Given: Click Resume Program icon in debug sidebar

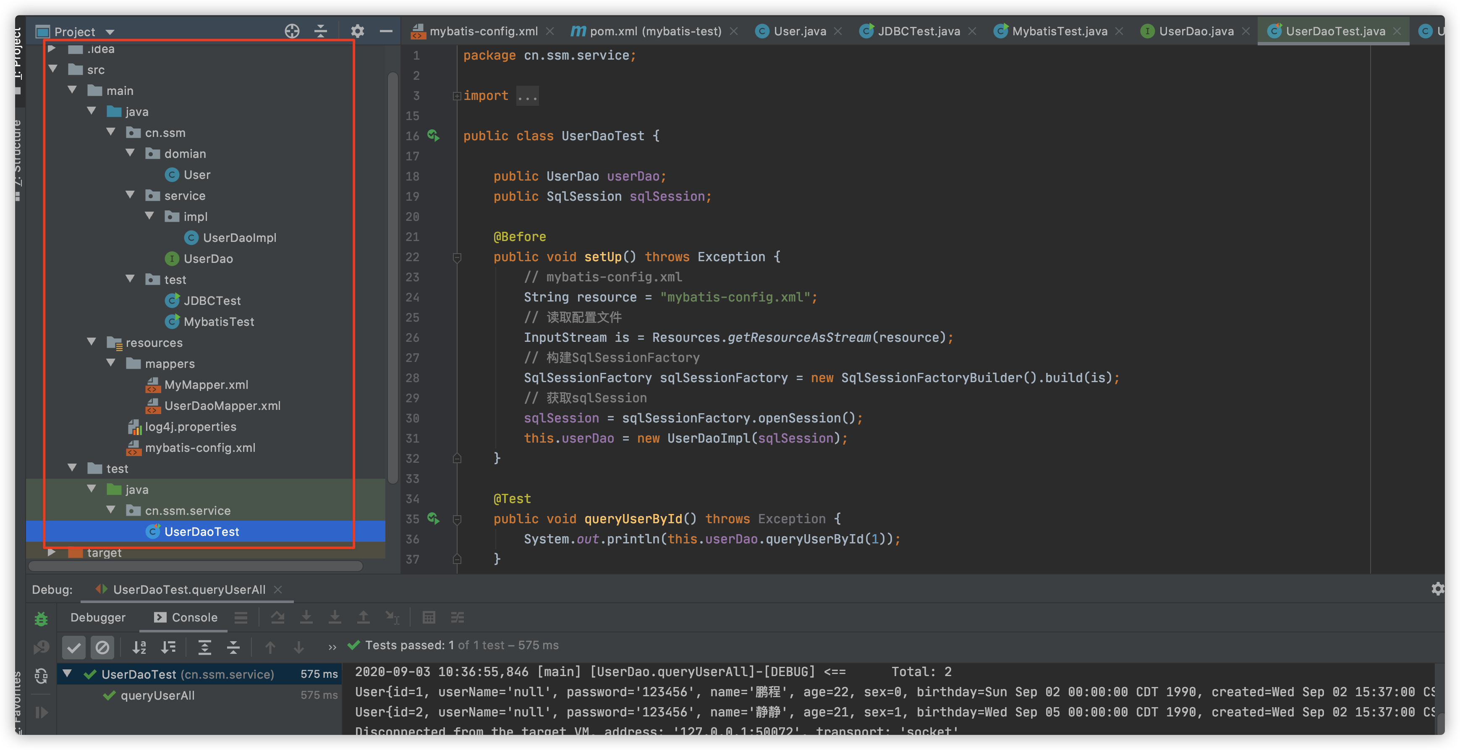Looking at the screenshot, I should [x=42, y=712].
